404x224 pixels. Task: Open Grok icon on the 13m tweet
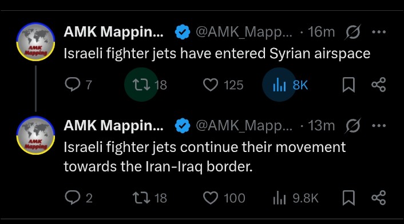(352, 126)
